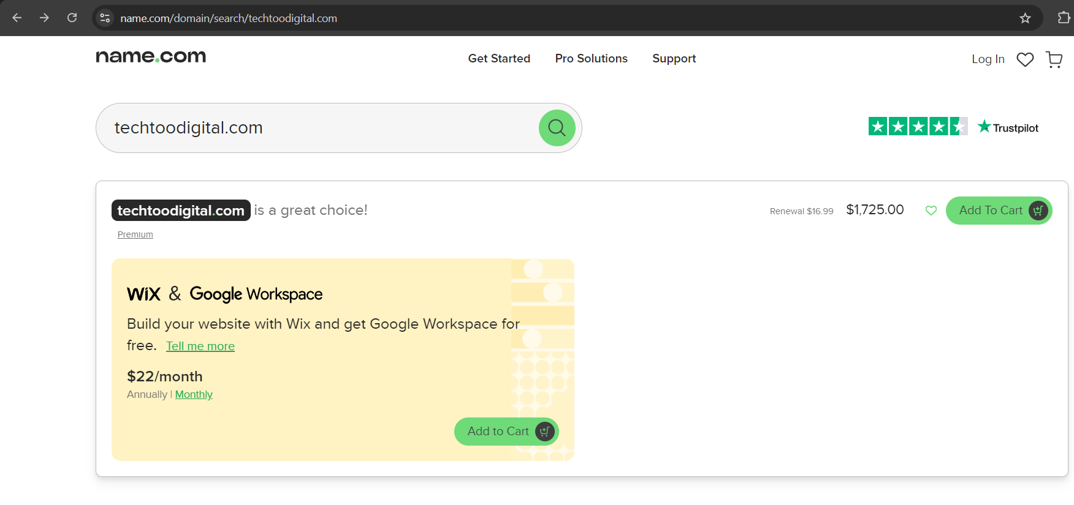This screenshot has width=1074, height=505.
Task: Click the browser forward arrow
Action: 44,18
